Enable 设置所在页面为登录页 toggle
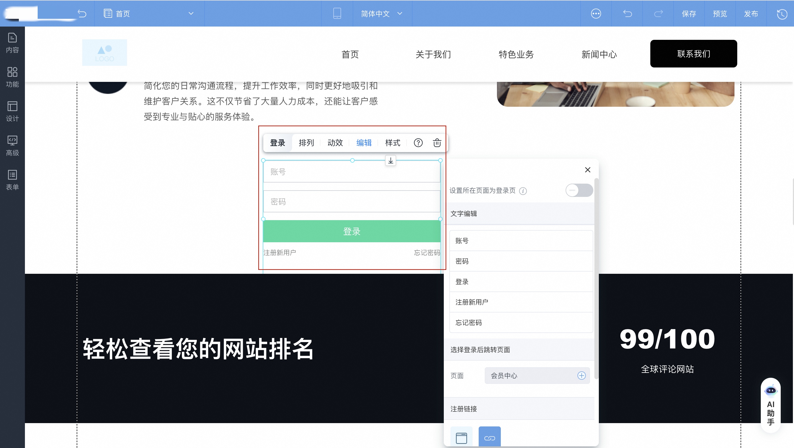 click(x=579, y=190)
